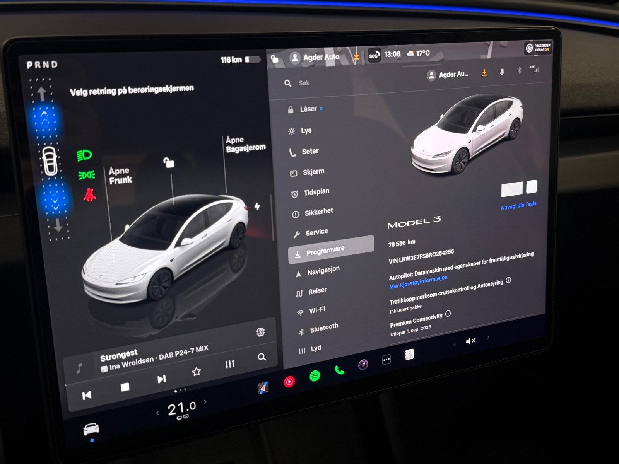
Task: Open the Wi-Fi settings
Action: pyautogui.click(x=311, y=311)
